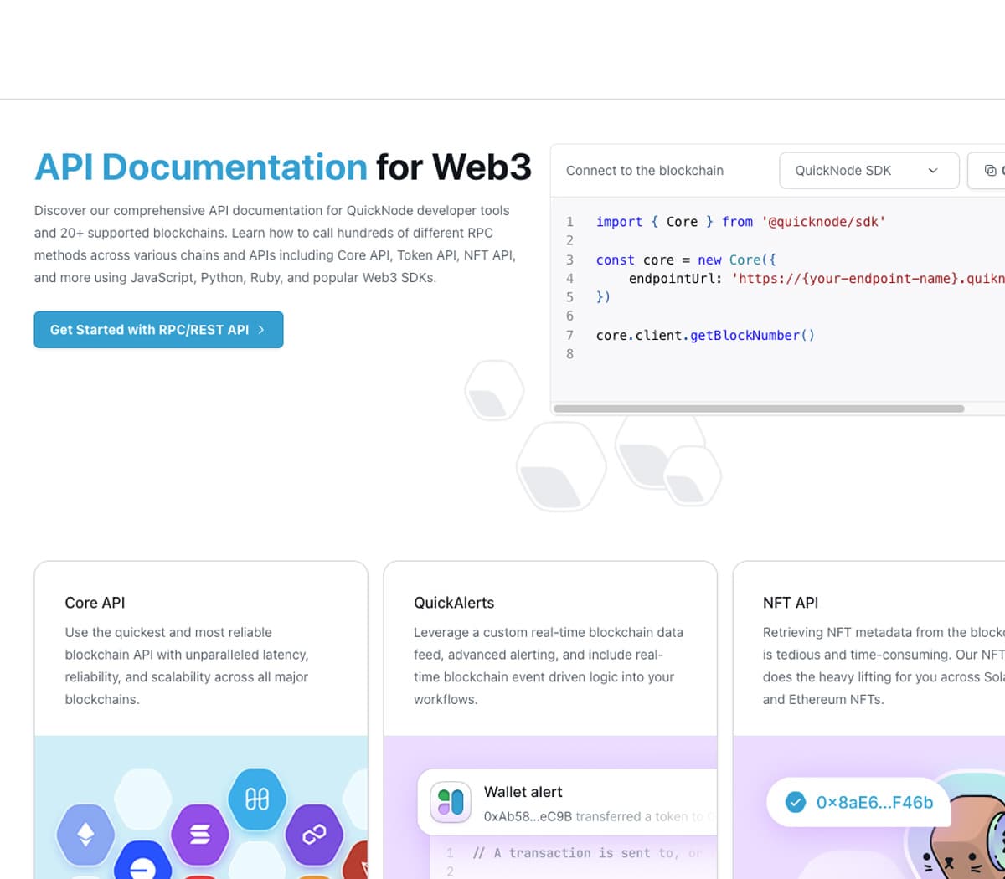Click the NFT API card description

coord(884,666)
